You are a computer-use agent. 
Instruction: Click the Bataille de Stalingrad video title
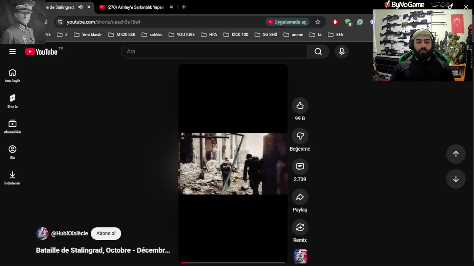103,250
